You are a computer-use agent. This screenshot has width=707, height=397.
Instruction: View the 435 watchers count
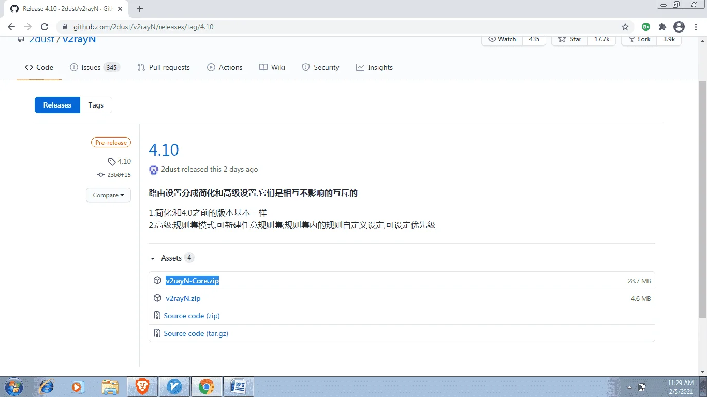click(534, 39)
